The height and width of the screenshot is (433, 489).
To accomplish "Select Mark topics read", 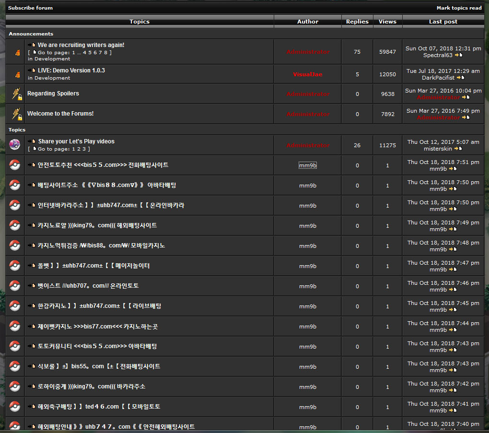I will click(459, 8).
